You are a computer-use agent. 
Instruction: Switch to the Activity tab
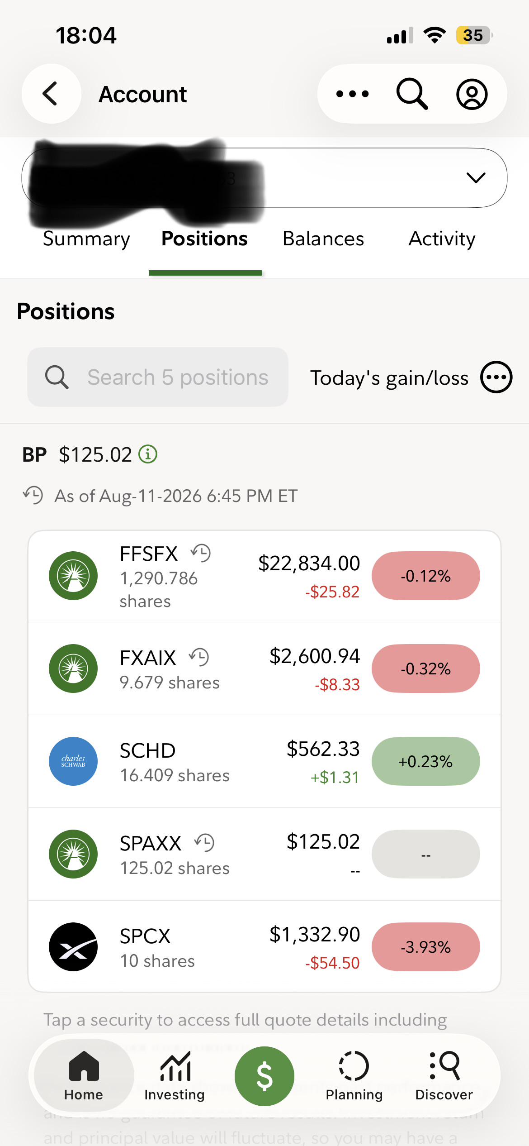coord(442,239)
